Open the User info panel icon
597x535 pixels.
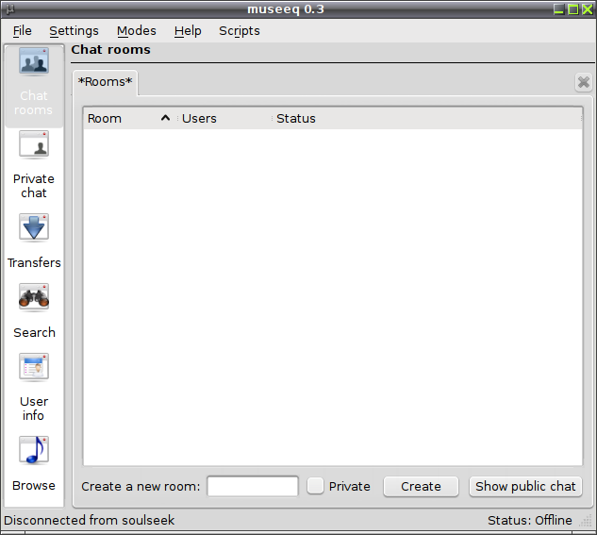pos(34,367)
